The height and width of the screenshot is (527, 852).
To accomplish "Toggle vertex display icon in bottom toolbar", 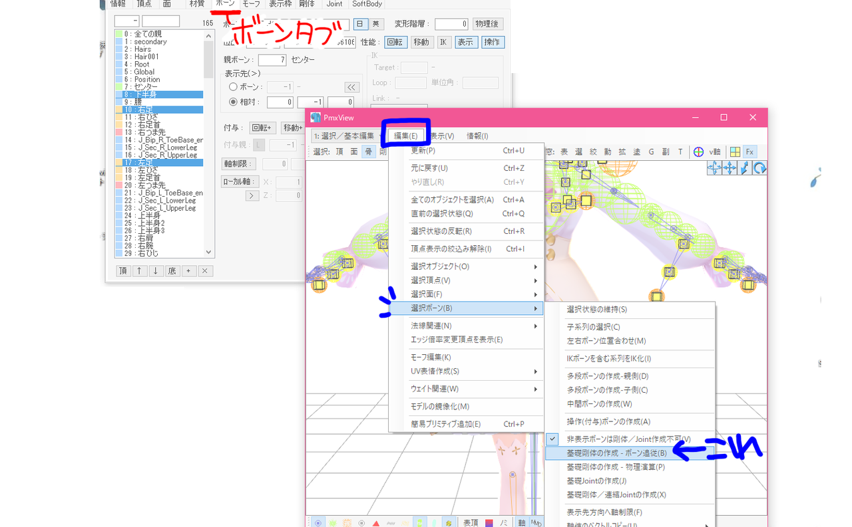I will coord(318,523).
